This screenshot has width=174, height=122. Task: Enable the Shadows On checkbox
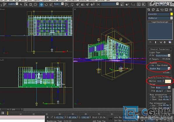150,66
